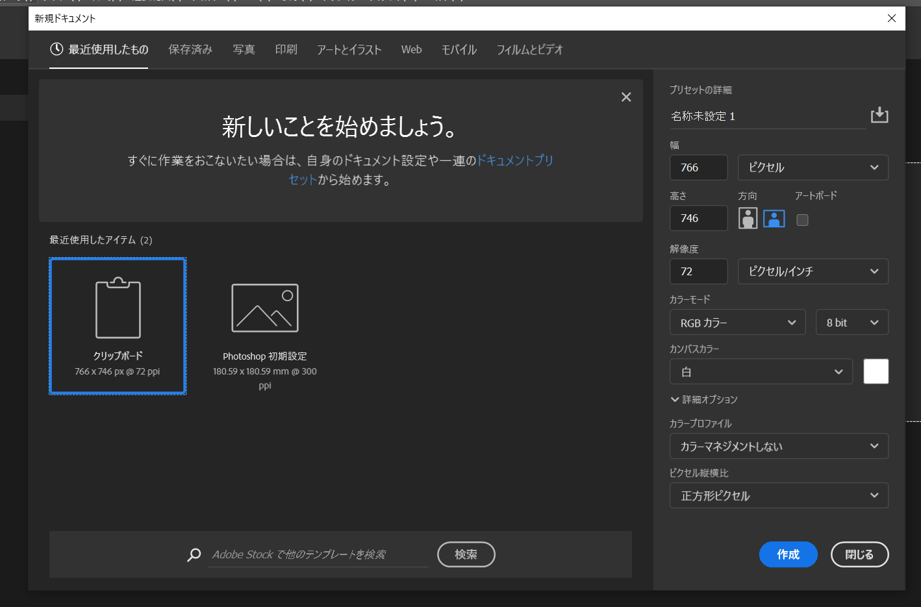Select portrait orientation icon
The width and height of the screenshot is (921, 607).
click(x=748, y=219)
